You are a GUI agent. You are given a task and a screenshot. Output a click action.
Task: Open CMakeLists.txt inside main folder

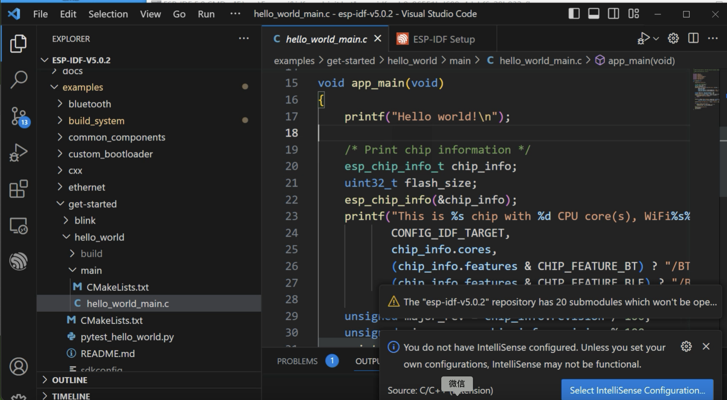(149, 287)
